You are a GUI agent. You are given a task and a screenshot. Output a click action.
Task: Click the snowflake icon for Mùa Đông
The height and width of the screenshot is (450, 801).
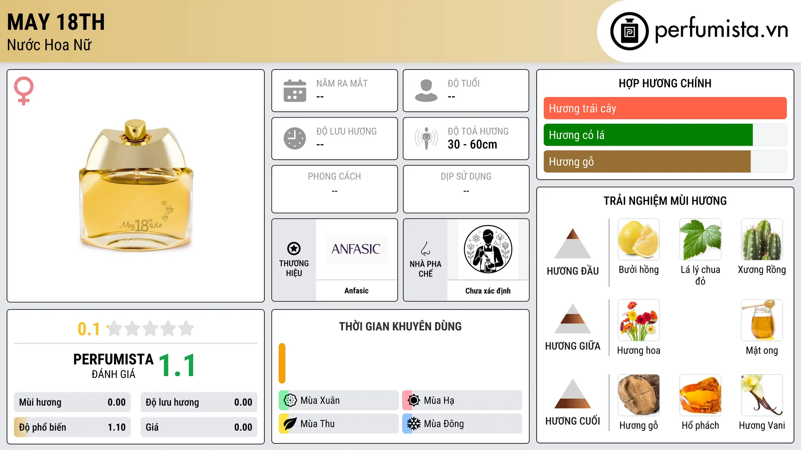[413, 424]
